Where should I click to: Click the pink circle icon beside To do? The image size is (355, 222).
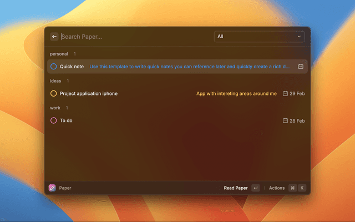click(x=54, y=120)
